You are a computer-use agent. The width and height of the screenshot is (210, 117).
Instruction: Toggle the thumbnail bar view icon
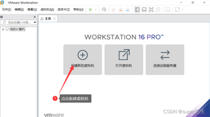click(144, 10)
